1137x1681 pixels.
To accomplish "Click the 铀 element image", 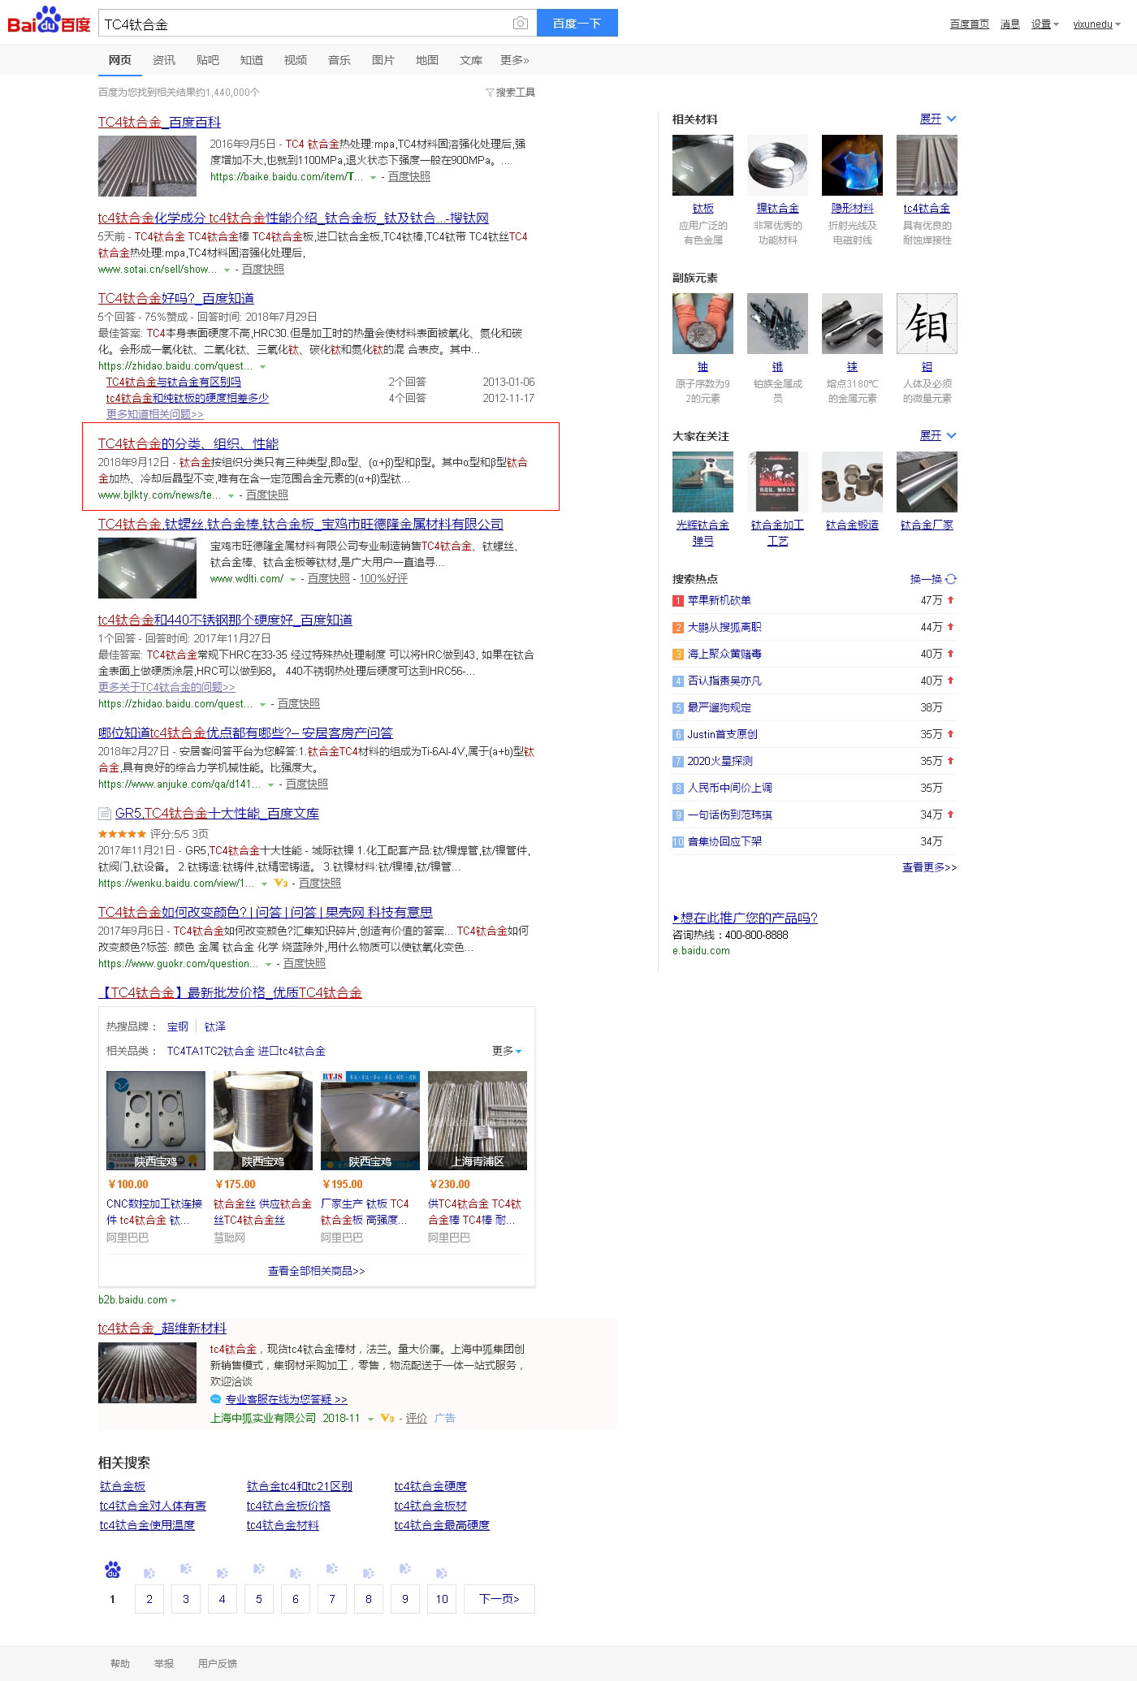I will [x=703, y=324].
